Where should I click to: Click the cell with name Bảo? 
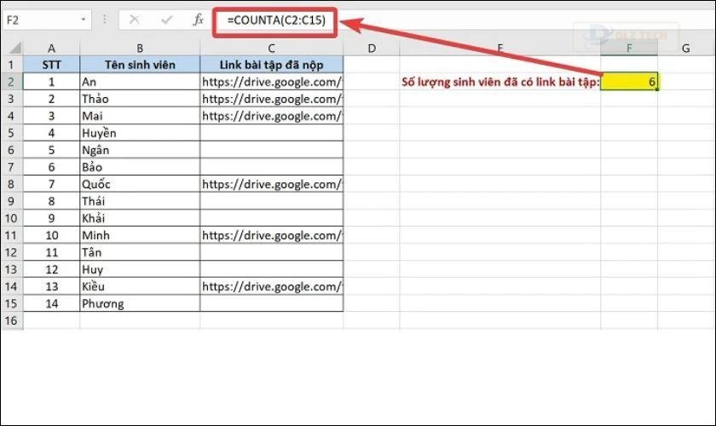(x=140, y=167)
